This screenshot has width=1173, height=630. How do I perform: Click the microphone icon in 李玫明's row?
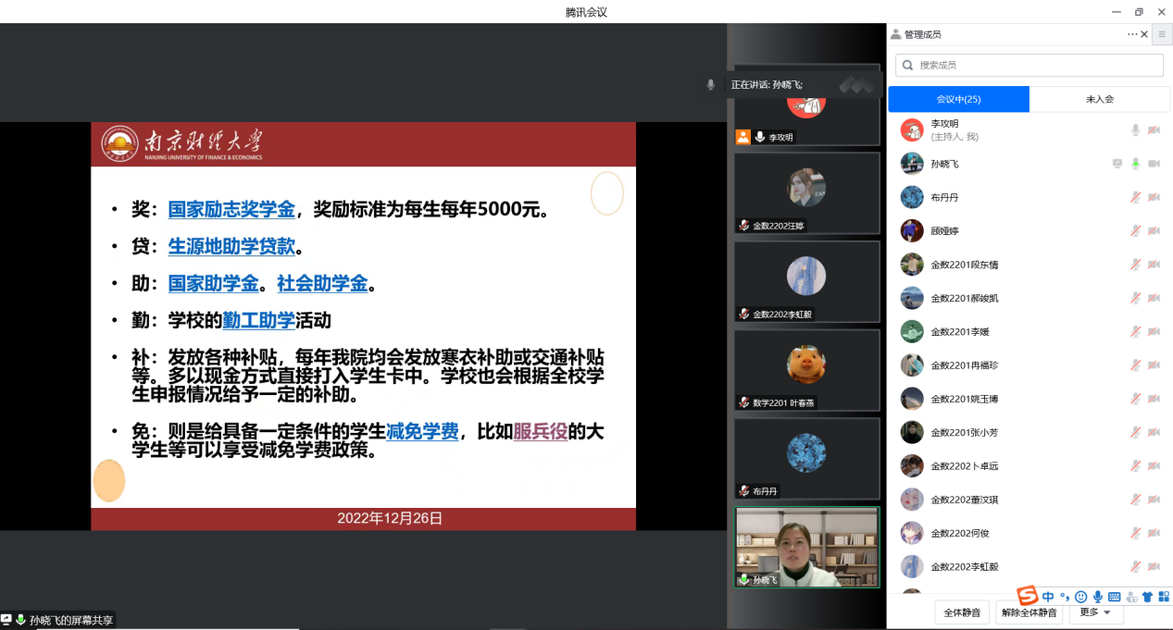click(1135, 130)
